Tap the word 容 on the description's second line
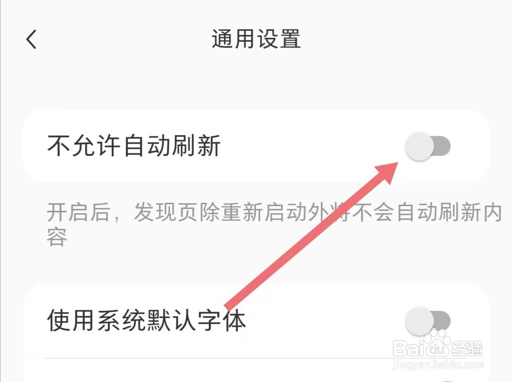Image resolution: width=512 pixels, height=382 pixels. click(57, 236)
